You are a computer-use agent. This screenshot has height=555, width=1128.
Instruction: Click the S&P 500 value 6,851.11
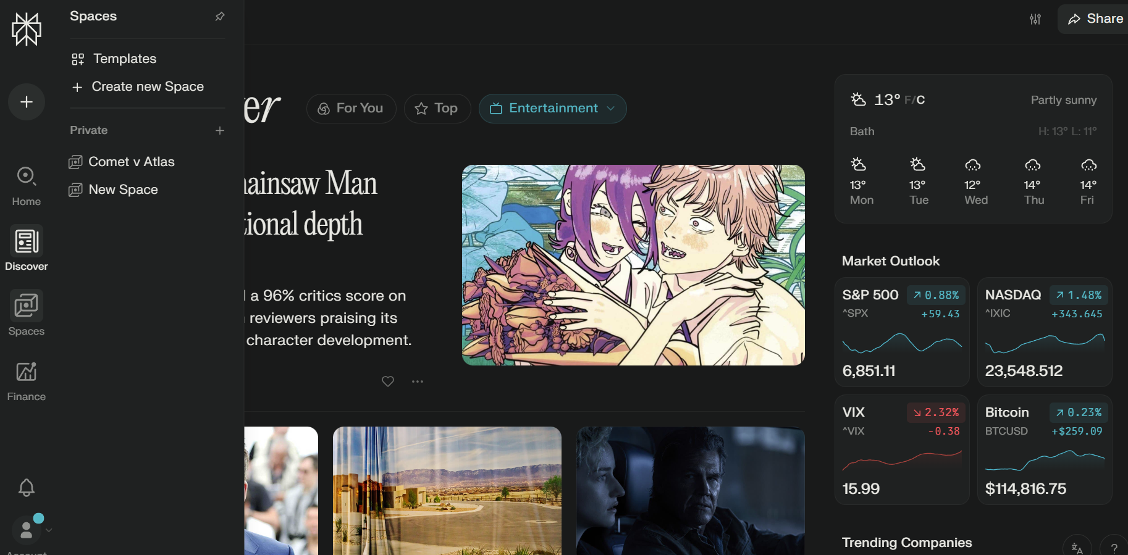[x=869, y=371]
